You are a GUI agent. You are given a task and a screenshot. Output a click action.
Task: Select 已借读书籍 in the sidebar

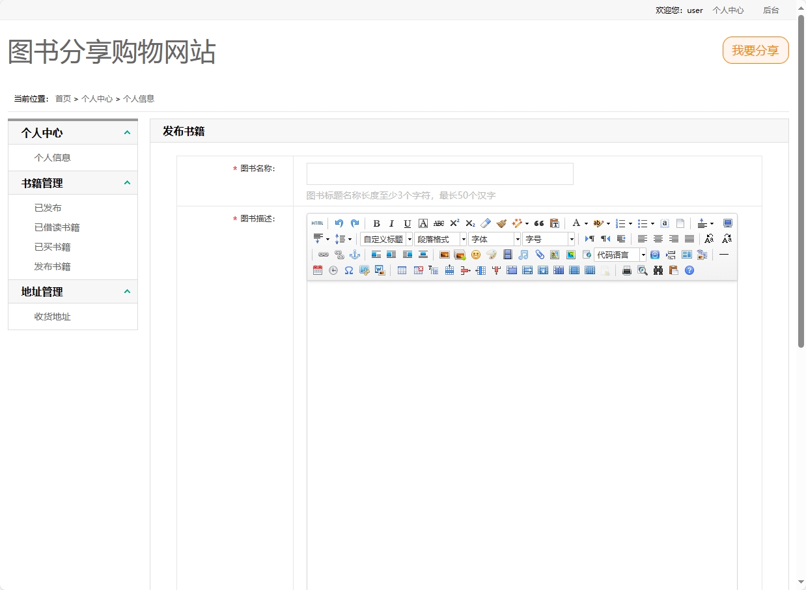click(59, 227)
